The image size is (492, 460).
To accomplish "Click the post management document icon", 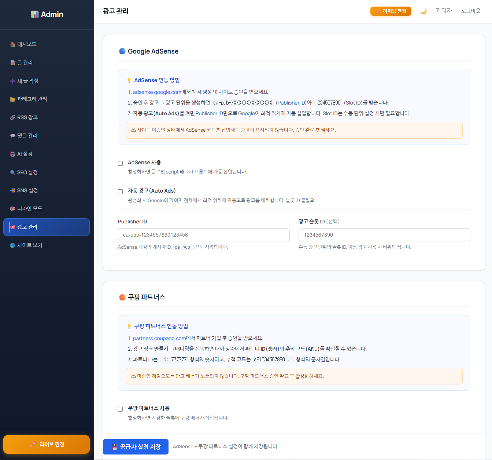I will click(13, 63).
